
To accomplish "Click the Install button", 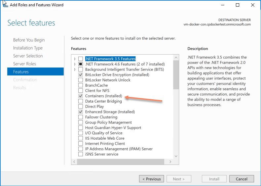I will [x=214, y=179].
